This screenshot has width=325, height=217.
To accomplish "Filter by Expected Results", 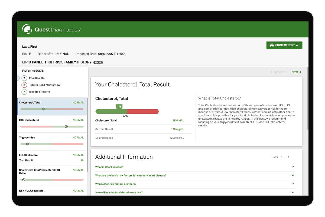I will tap(24, 92).
